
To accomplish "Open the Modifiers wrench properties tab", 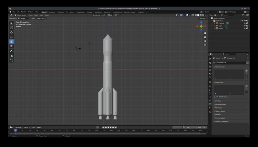I will (210, 90).
